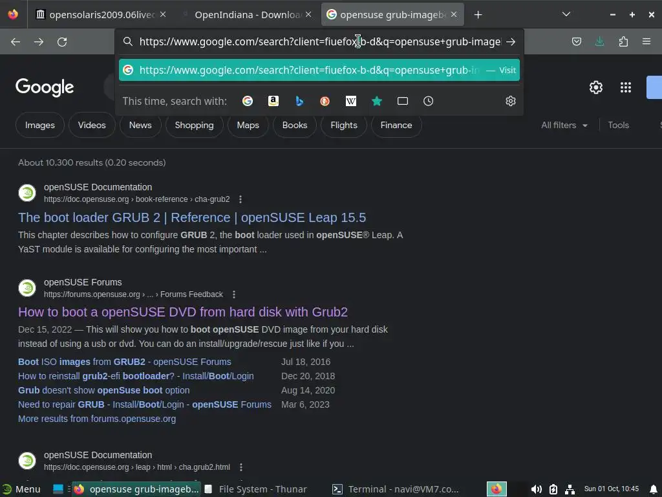This screenshot has width=662, height=497.
Task: Close the OpenIndiana Download tab
Action: pos(308,14)
